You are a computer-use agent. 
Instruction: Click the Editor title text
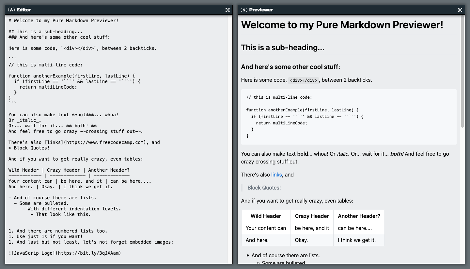coord(24,10)
